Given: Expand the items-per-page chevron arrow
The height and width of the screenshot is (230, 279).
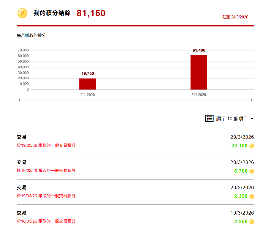Looking at the screenshot, I should click(x=252, y=119).
